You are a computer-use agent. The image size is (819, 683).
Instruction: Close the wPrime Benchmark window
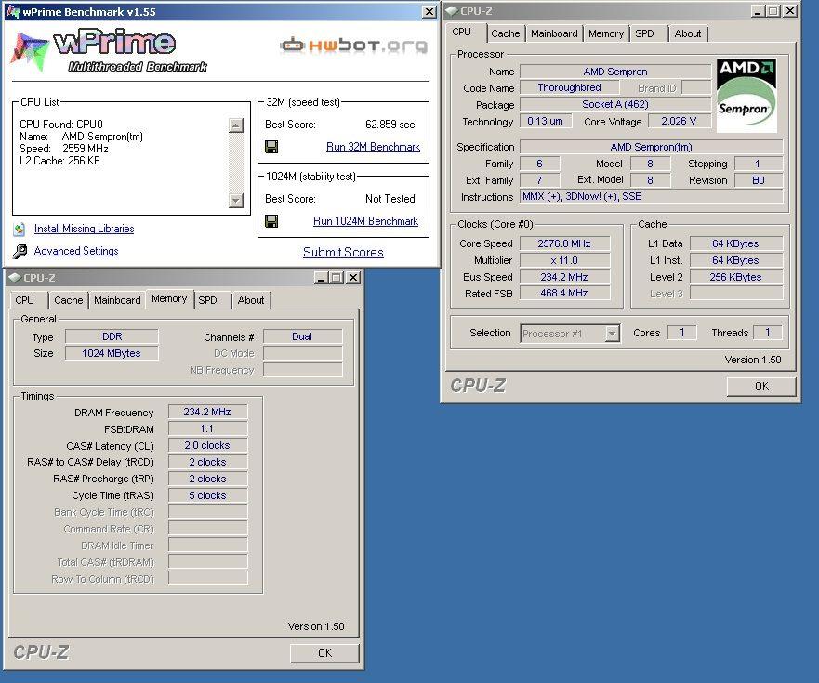[429, 11]
